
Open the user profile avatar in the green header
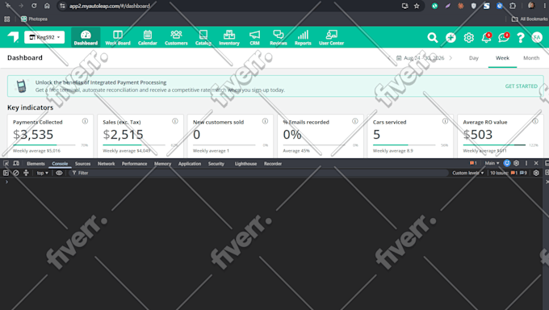537,37
